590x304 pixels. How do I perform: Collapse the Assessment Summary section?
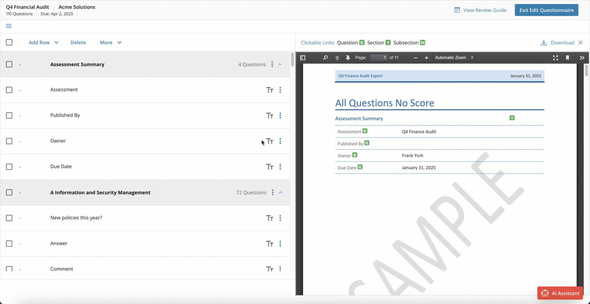[280, 64]
